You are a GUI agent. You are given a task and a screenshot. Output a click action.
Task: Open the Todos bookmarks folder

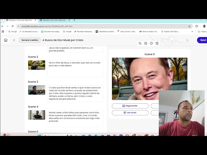(202, 32)
